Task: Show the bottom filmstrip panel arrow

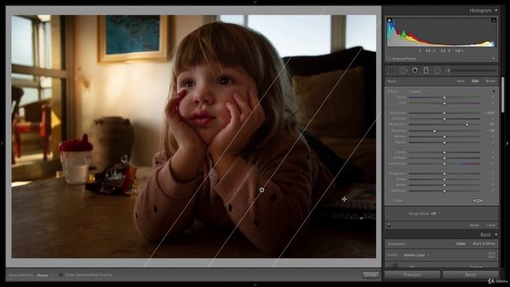Action: 255,285
